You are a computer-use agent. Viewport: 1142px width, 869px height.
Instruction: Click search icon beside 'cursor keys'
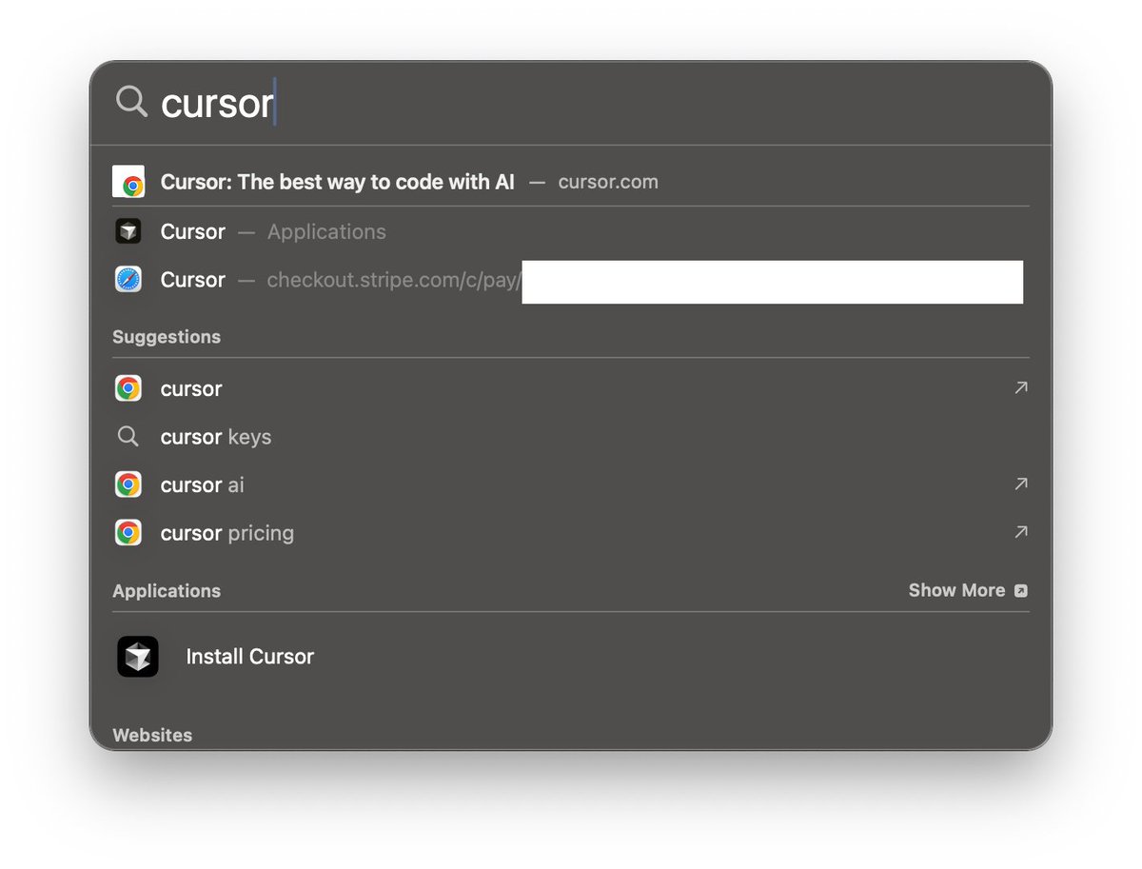click(x=128, y=437)
